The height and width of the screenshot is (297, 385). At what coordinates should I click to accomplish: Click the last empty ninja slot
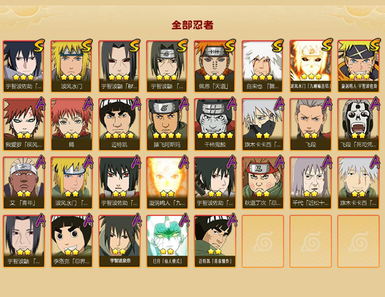[358, 241]
